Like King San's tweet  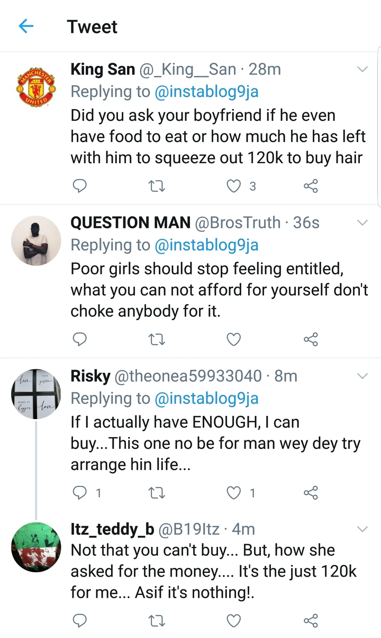[233, 186]
